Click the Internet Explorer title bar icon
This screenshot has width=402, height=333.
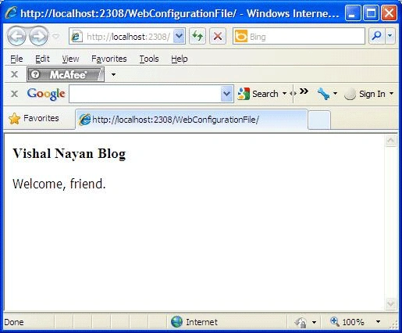point(11,13)
